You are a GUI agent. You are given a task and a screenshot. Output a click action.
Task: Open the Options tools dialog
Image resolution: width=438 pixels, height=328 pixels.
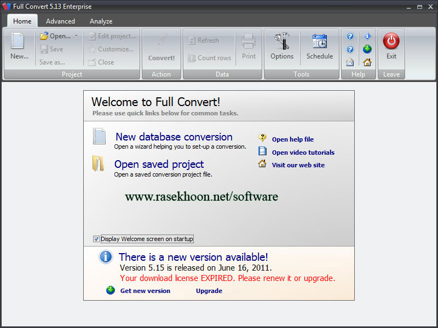[x=282, y=46]
